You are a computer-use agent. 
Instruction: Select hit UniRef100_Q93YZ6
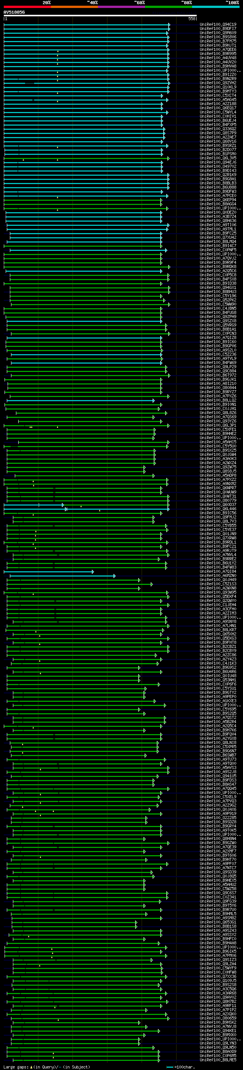(218, 421)
